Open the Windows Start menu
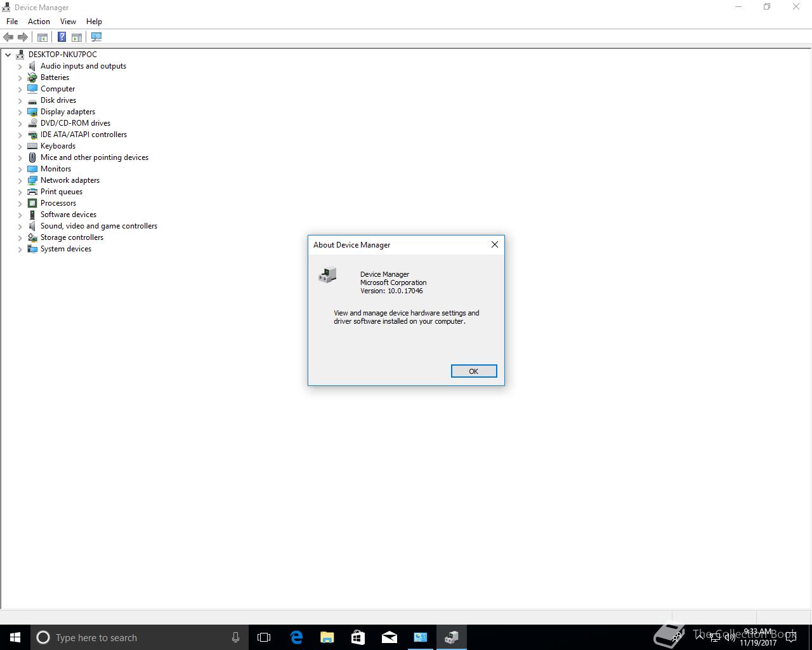Image resolution: width=812 pixels, height=650 pixels. (x=15, y=637)
